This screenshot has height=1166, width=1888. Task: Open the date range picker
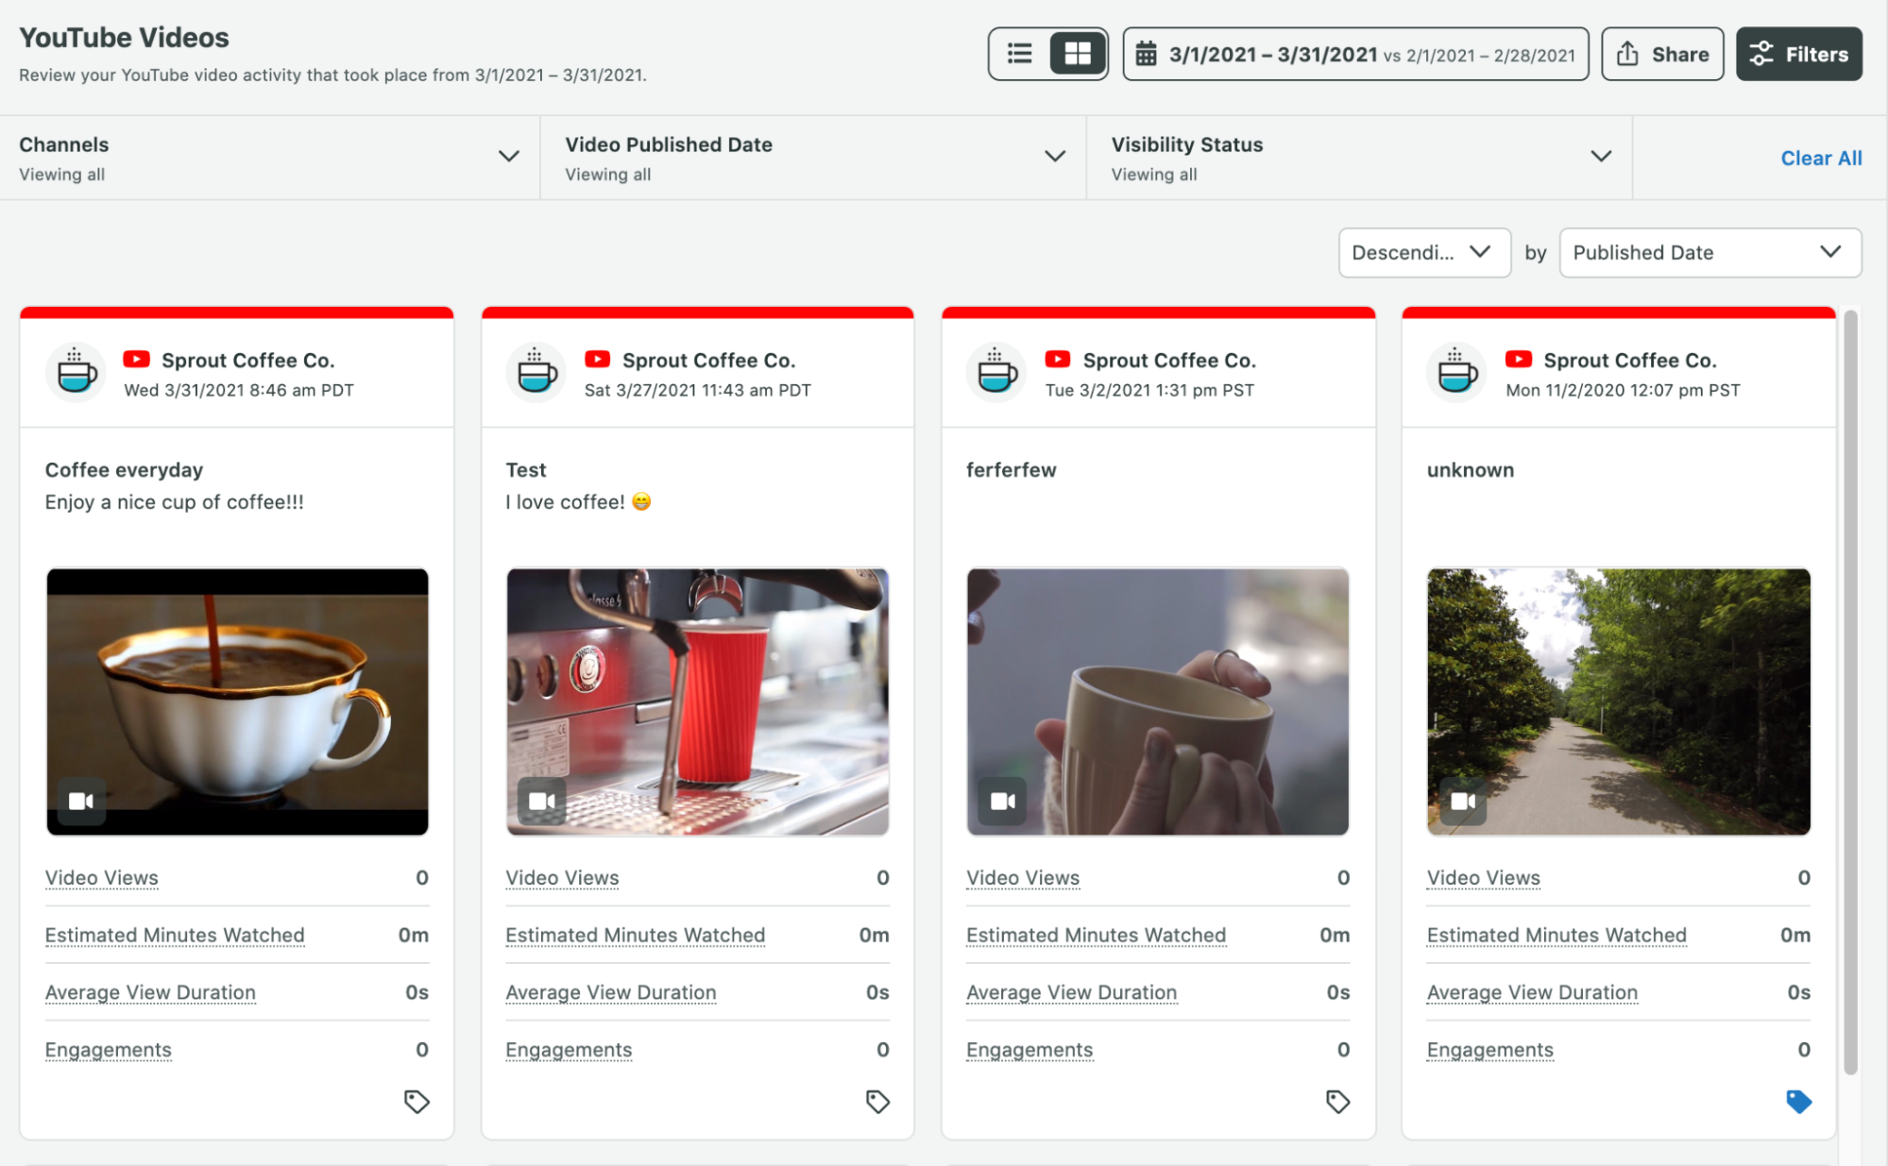tap(1354, 54)
